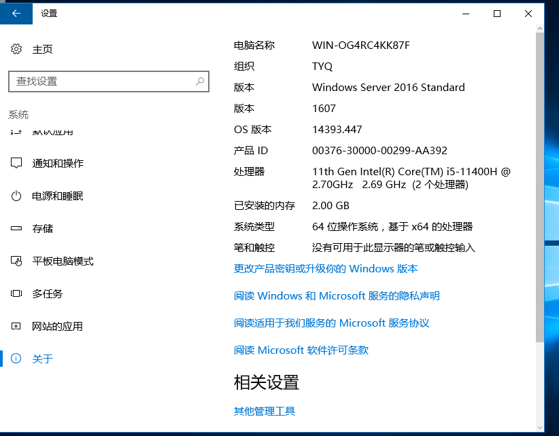The height and width of the screenshot is (436, 559).
Task: Maximize the Settings window
Action: click(x=497, y=14)
